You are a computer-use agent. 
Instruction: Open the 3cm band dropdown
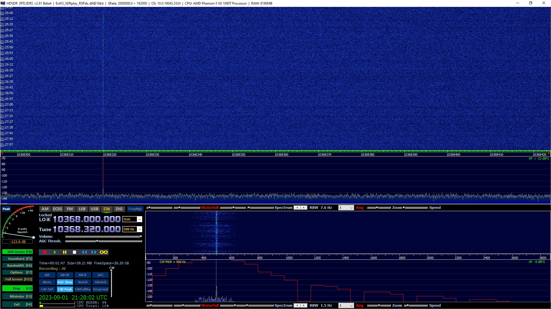click(139, 219)
